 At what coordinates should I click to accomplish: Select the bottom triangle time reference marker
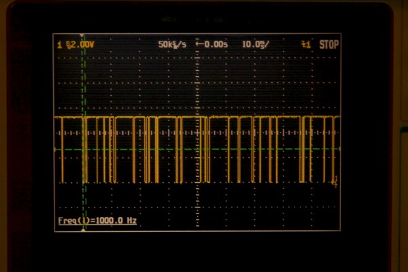83,230
